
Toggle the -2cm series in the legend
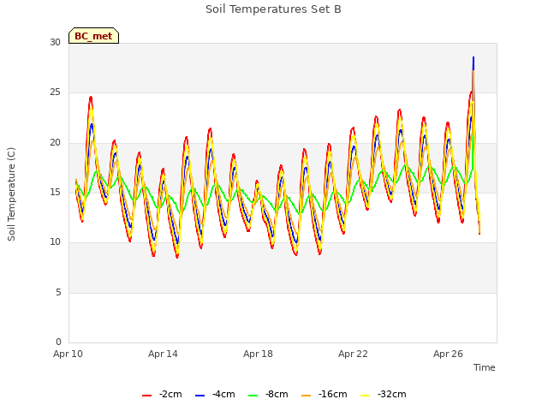162,395
